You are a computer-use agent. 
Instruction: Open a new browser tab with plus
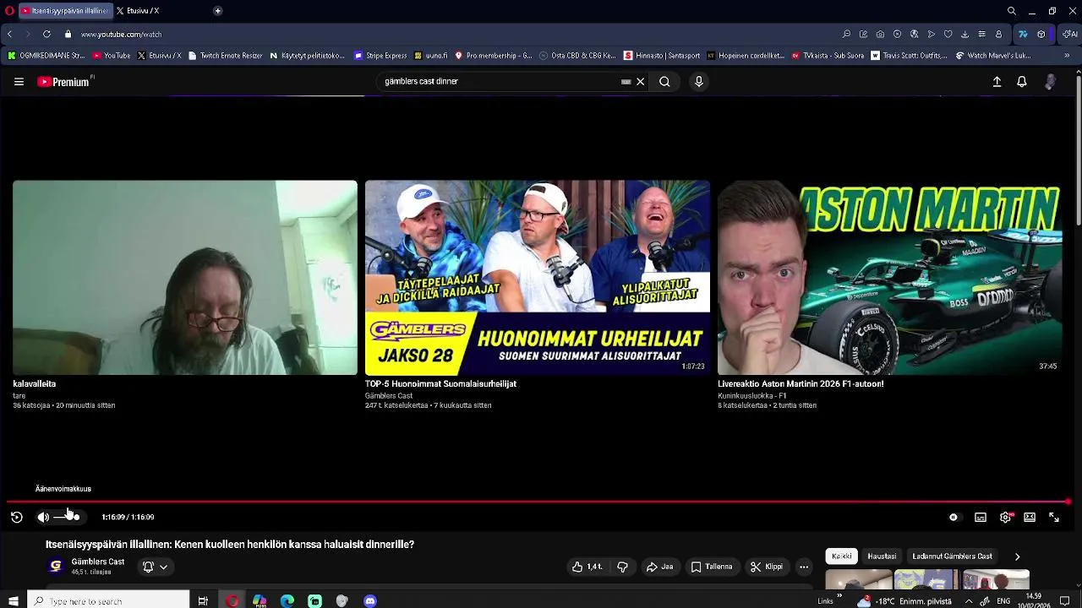(217, 11)
